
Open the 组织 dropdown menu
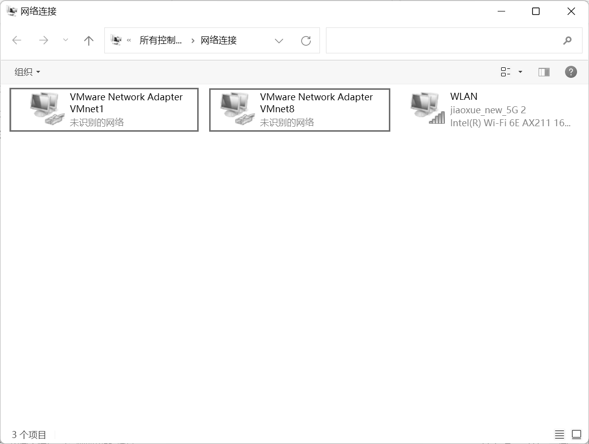tap(27, 72)
